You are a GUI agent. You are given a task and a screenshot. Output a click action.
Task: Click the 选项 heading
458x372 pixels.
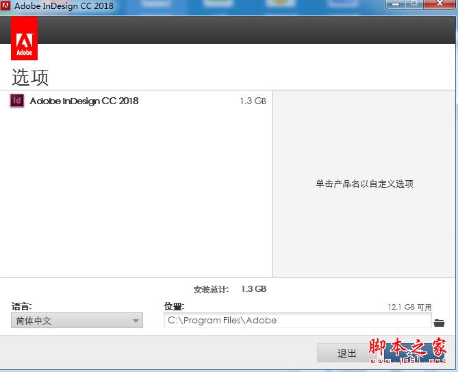[30, 77]
